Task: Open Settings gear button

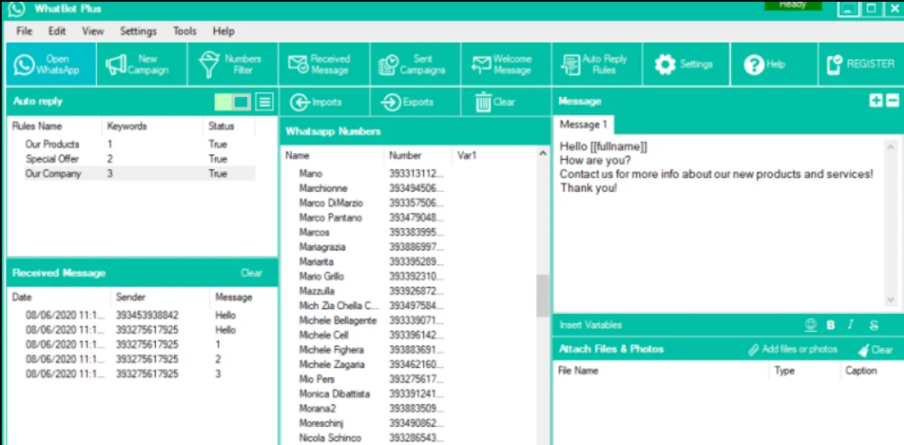Action: pyautogui.click(x=686, y=64)
